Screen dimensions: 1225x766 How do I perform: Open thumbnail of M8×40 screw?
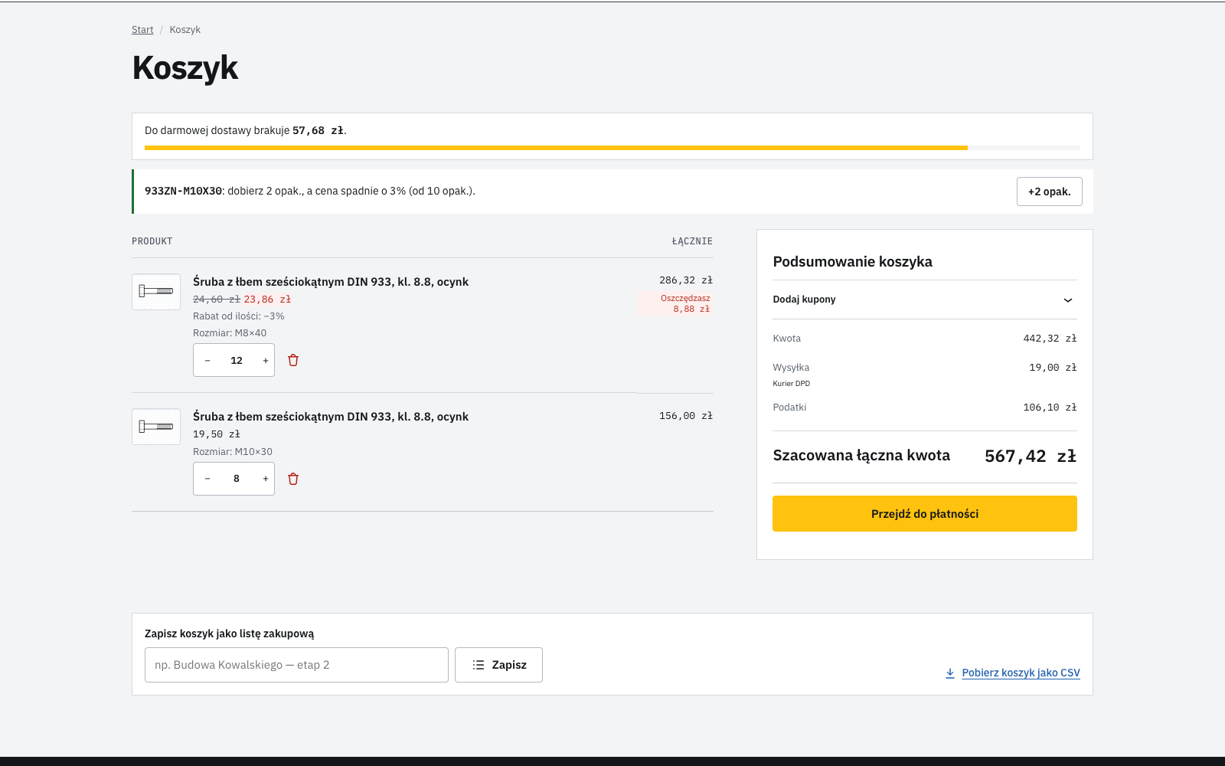(x=156, y=292)
